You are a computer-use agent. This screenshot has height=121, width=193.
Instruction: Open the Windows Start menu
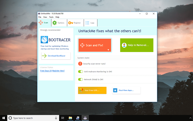4,118
